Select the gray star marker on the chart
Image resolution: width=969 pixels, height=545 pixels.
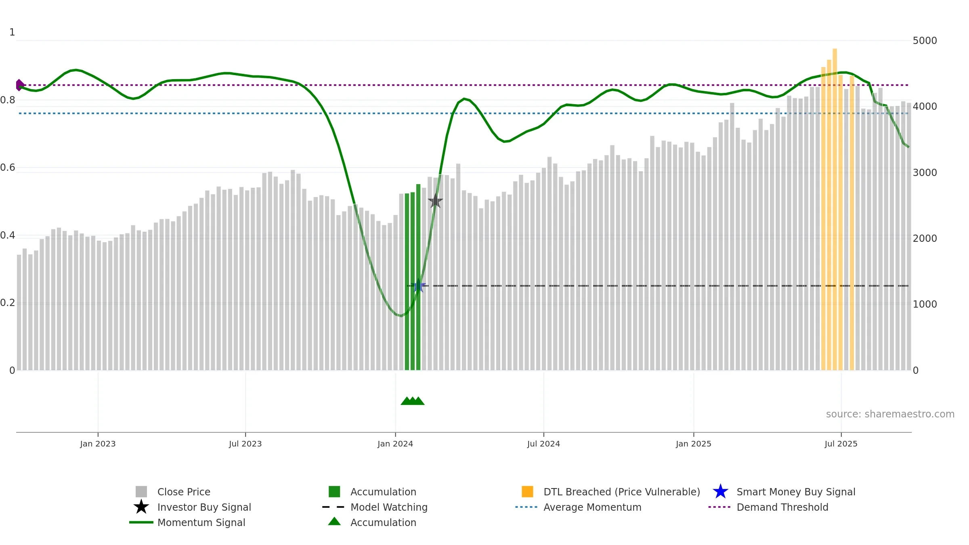tap(435, 201)
